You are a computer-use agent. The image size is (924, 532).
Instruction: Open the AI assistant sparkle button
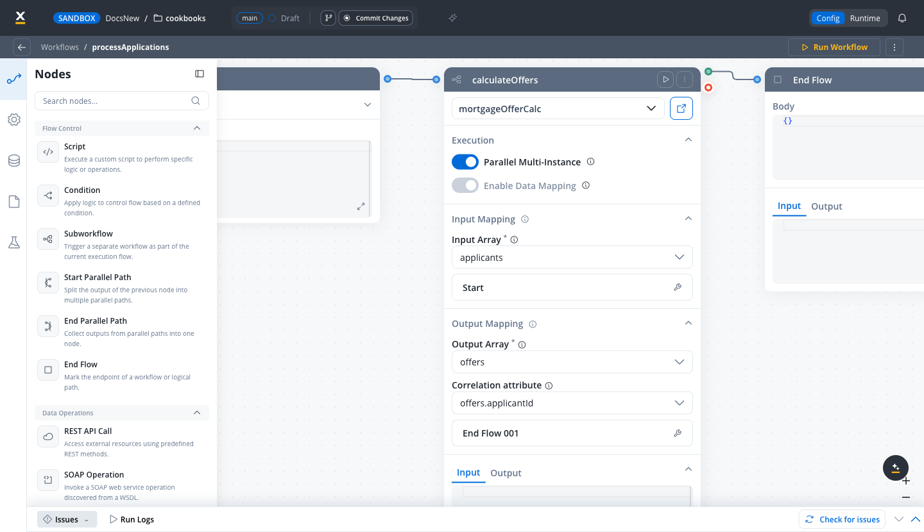point(896,468)
